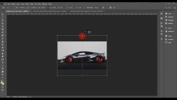Viewport: 177px width, 100px height.
Task: Open the File menu
Action: (5, 4)
